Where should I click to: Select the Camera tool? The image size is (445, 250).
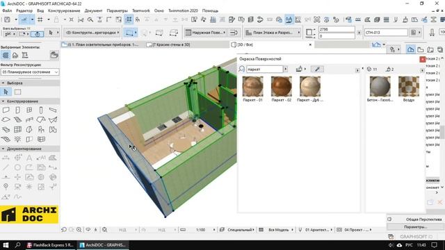(x=17, y=187)
